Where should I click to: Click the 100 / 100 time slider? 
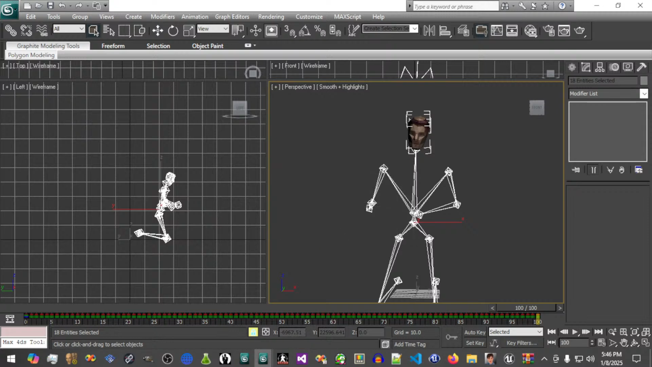(x=526, y=308)
